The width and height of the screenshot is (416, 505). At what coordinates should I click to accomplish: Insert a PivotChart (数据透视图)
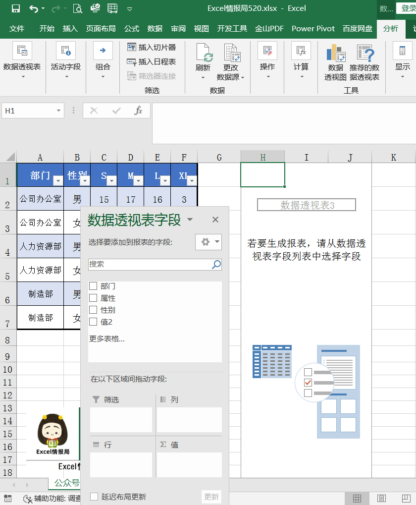click(x=336, y=62)
